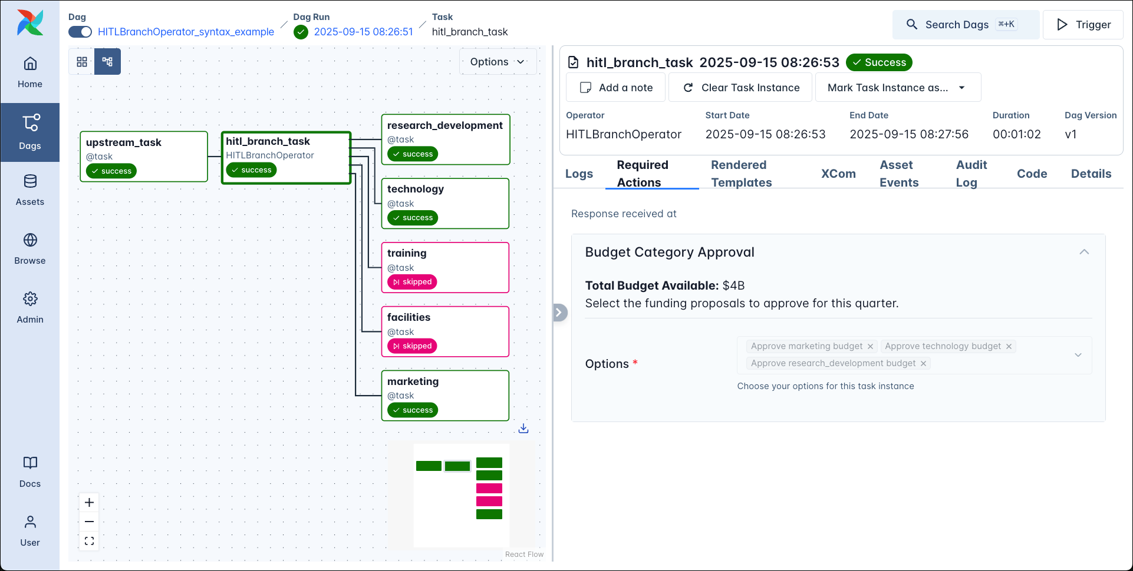Switch to grid view of the dag
Viewport: 1133px width, 571px height.
coord(82,61)
